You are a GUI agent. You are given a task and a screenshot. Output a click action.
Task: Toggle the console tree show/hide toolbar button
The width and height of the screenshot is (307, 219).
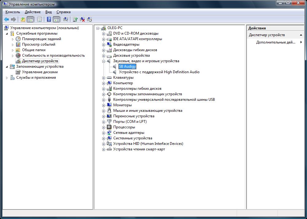30,20
